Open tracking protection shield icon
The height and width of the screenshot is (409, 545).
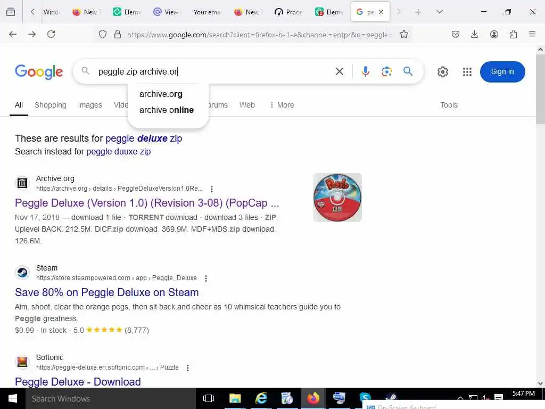[103, 34]
